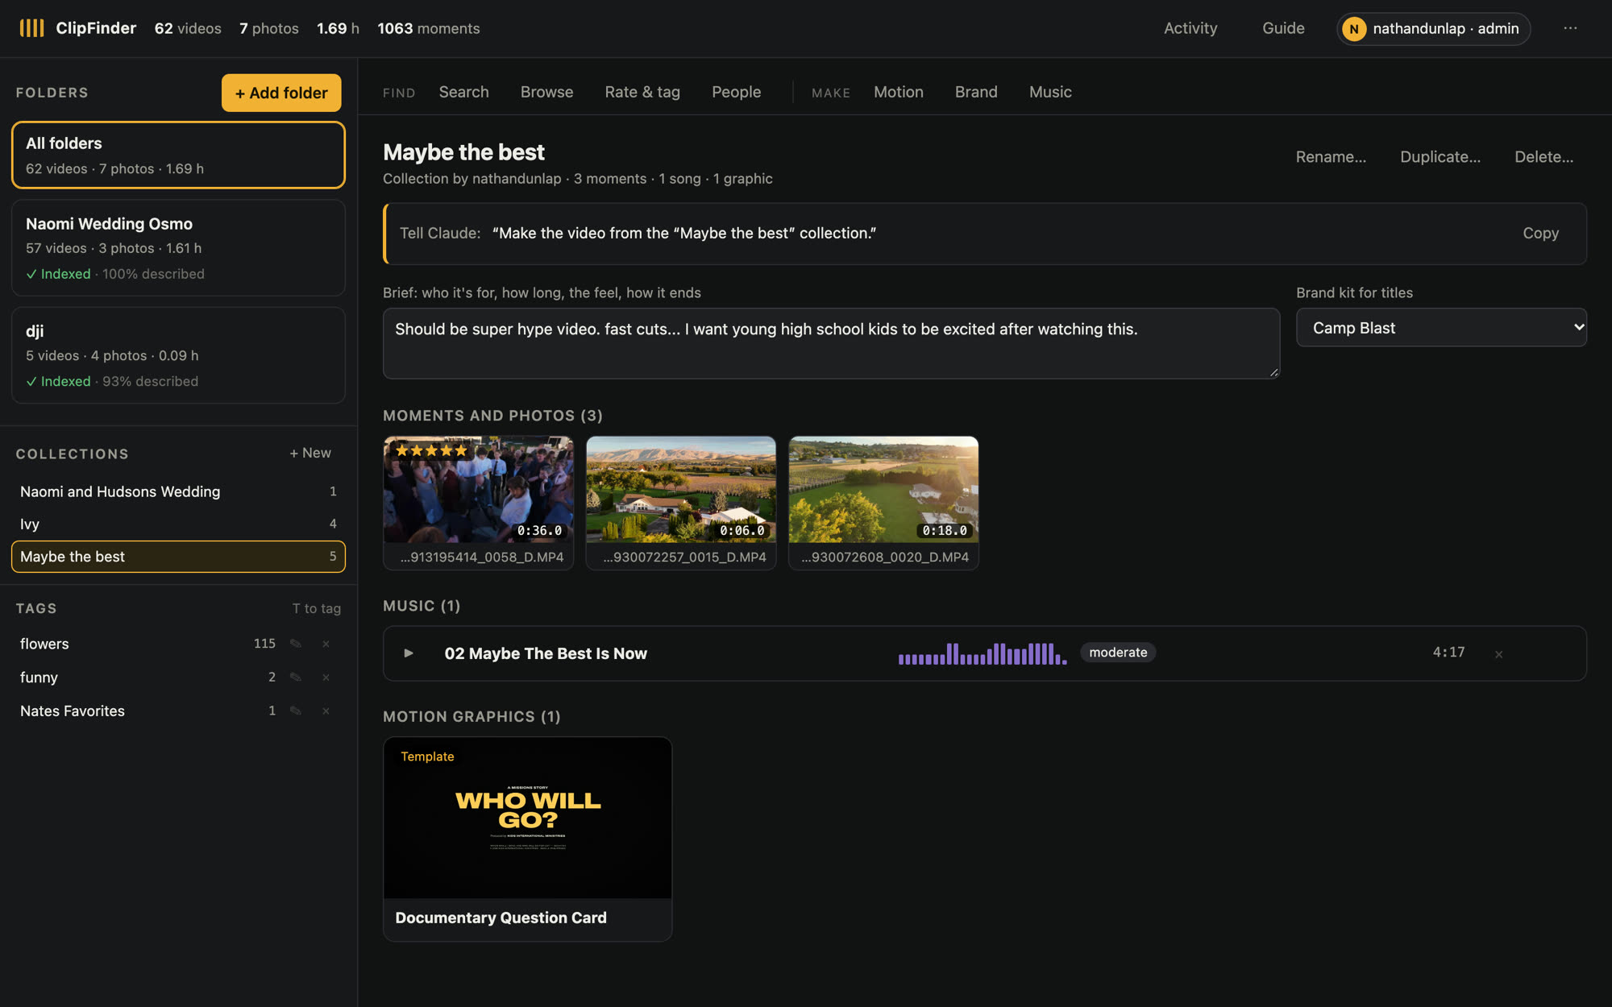Image resolution: width=1612 pixels, height=1007 pixels.
Task: Open the People tab
Action: pos(736,92)
